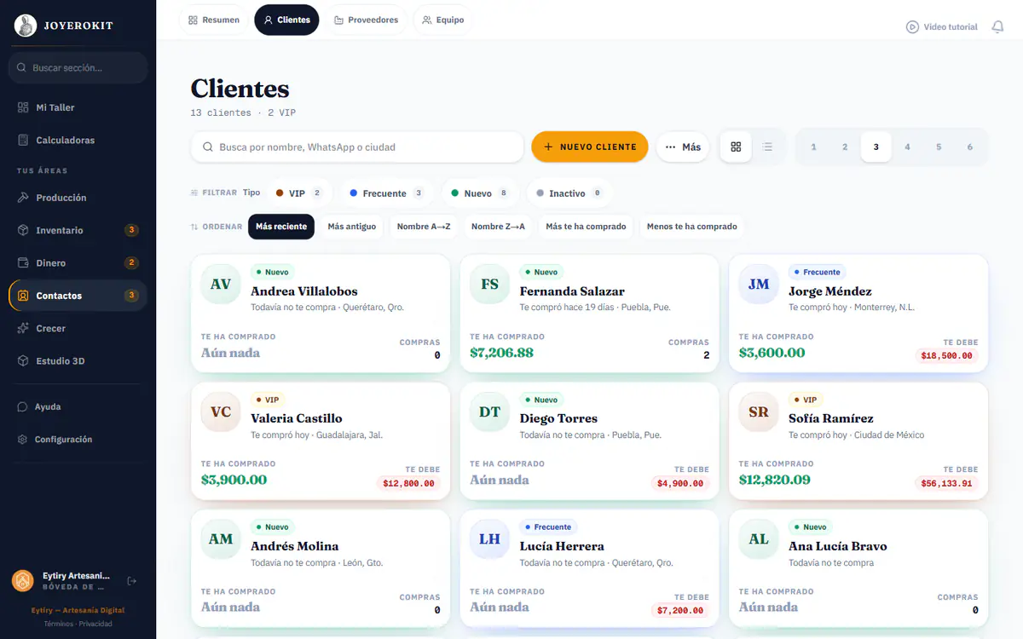Switch to list view

pyautogui.click(x=767, y=147)
